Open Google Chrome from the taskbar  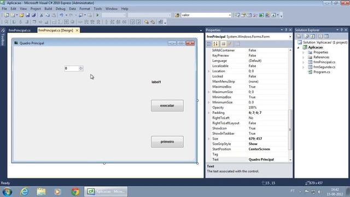coord(75,192)
